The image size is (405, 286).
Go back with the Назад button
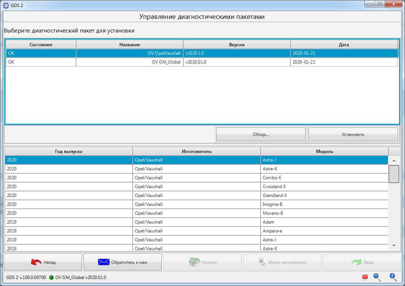(43, 262)
